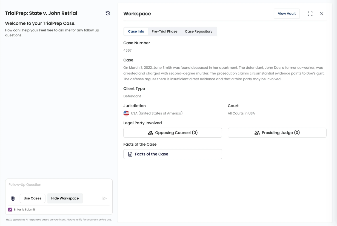Open the View Vault button
The width and height of the screenshot is (337, 226).
[287, 14]
